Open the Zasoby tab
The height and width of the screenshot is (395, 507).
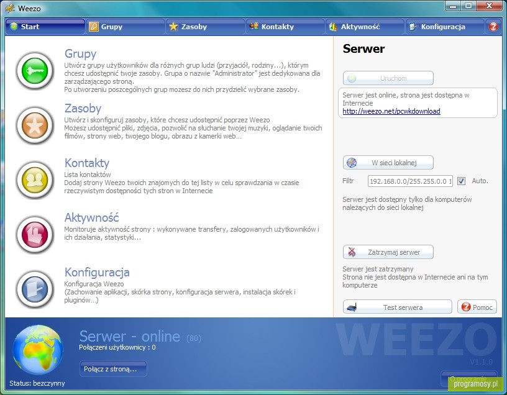(x=205, y=27)
